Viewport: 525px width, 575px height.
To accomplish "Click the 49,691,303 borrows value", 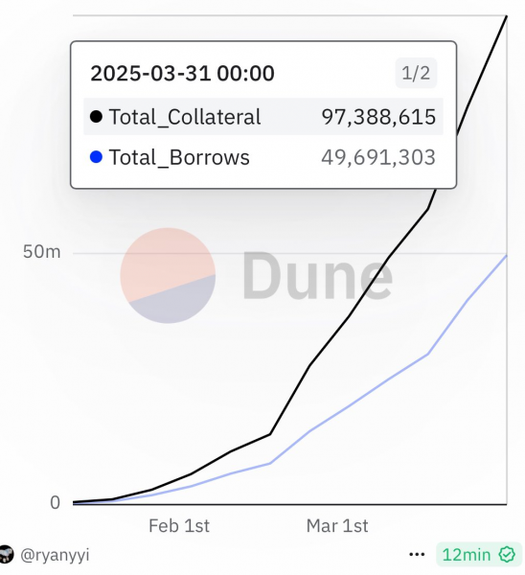I will [x=378, y=157].
